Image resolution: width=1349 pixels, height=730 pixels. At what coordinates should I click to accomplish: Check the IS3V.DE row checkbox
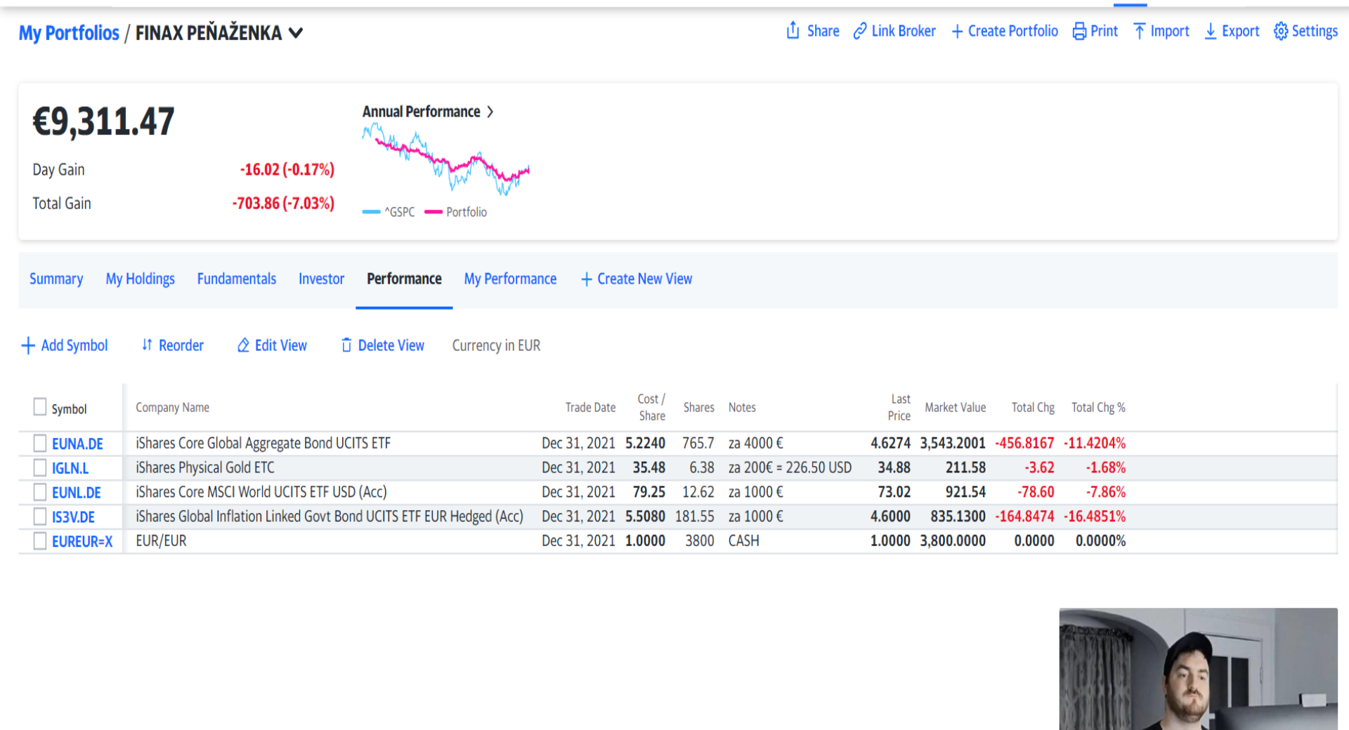(x=40, y=517)
